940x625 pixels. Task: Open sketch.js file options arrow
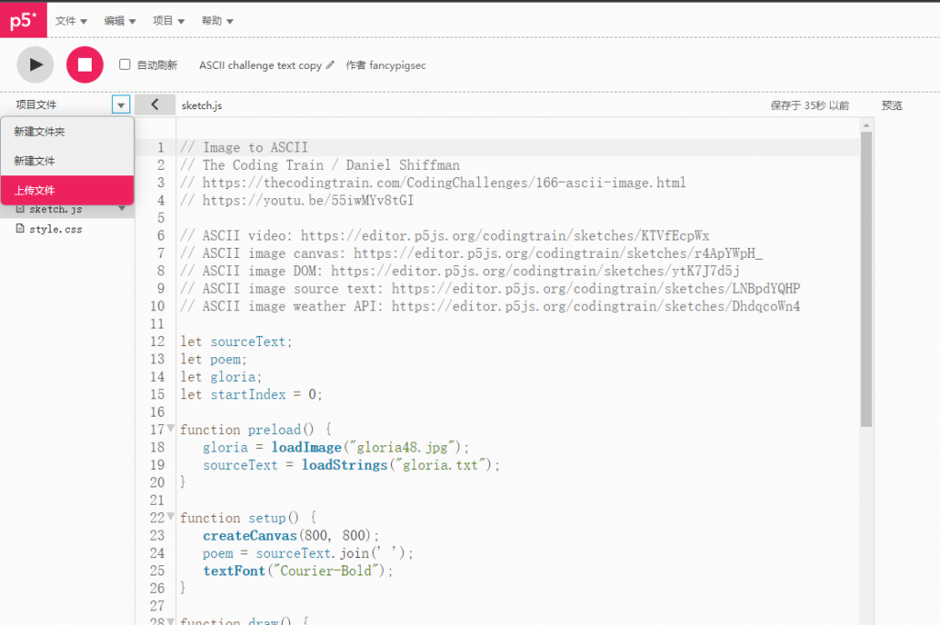click(121, 208)
